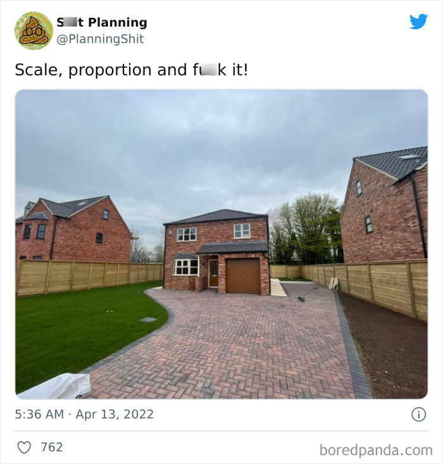Open the Planning display name profile
This screenshot has width=443, height=464.
pos(102,22)
